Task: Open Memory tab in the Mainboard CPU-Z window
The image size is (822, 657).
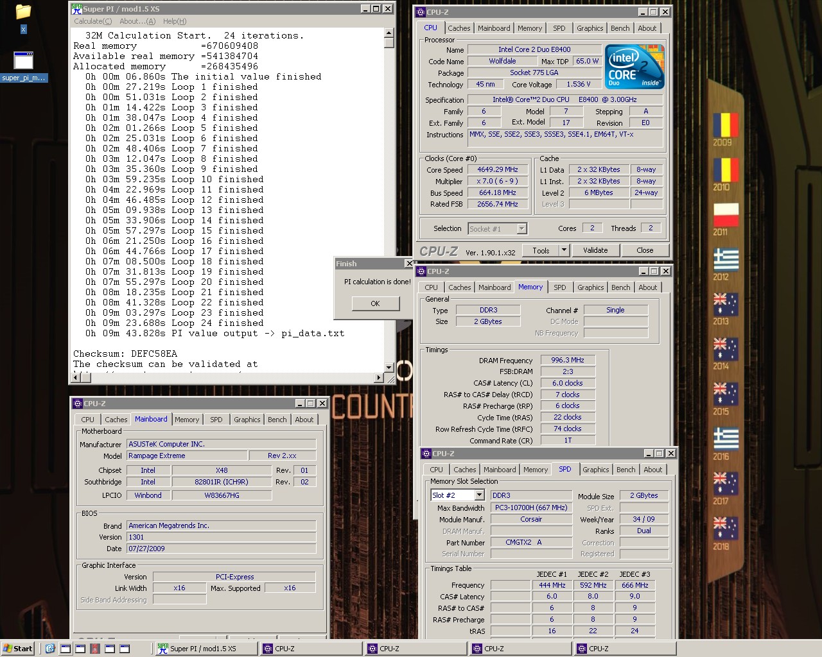Action: click(187, 420)
